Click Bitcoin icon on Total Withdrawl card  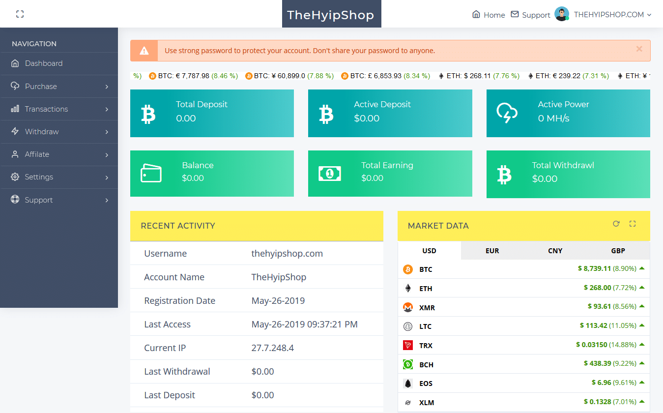point(504,175)
